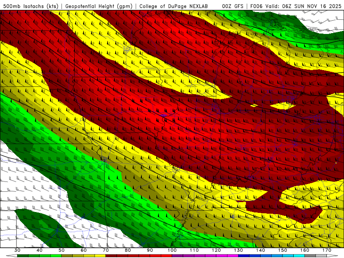Image resolution: width=344 pixels, height=258 pixels.
Task: Click the 70 value on the color scale
Action: tap(106, 250)
